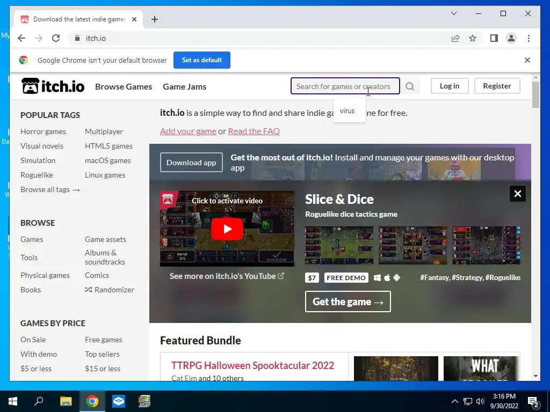
Task: Open Chrome side panel
Action: [x=494, y=38]
